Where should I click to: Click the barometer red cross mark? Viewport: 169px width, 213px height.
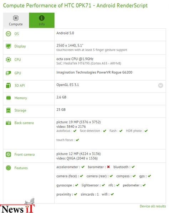click(108, 167)
